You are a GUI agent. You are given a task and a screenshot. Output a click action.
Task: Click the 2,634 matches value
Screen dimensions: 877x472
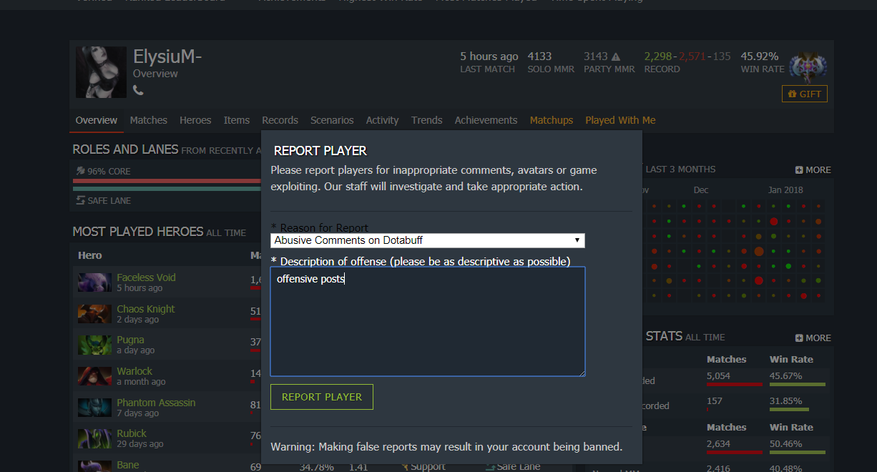pyautogui.click(x=719, y=443)
